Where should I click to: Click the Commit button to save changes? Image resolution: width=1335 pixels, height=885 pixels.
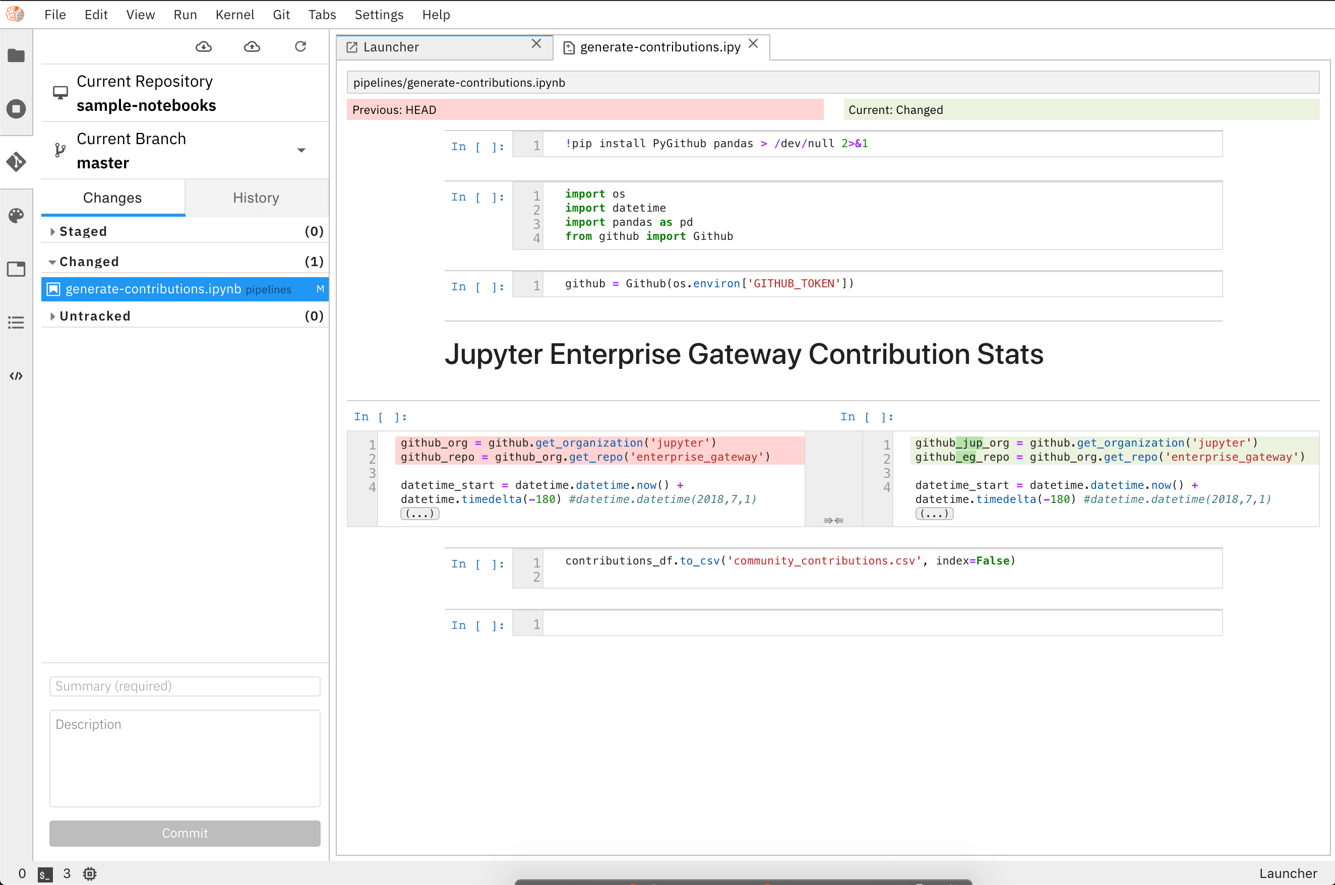(185, 834)
